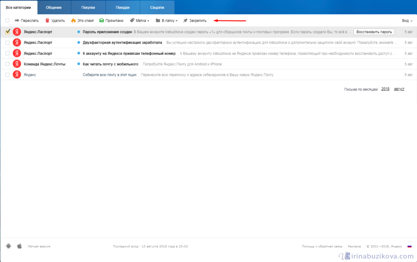The width and height of the screenshot is (417, 262).
Task: Toggle unread dot on Двухфакторная аутентификация заработала
Action: (x=79, y=42)
